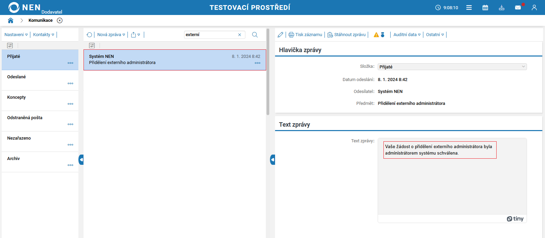The image size is (545, 238).
Task: Refresh the message list
Action: coord(89,35)
